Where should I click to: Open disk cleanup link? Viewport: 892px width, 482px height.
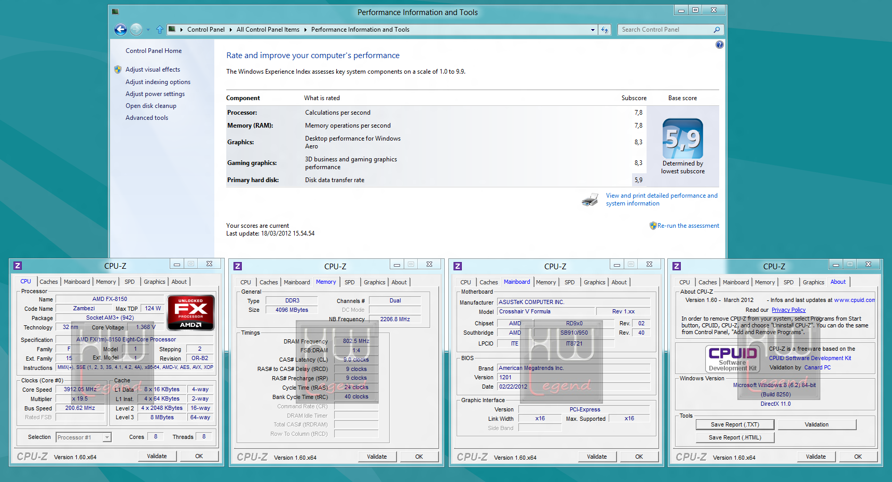pos(151,106)
